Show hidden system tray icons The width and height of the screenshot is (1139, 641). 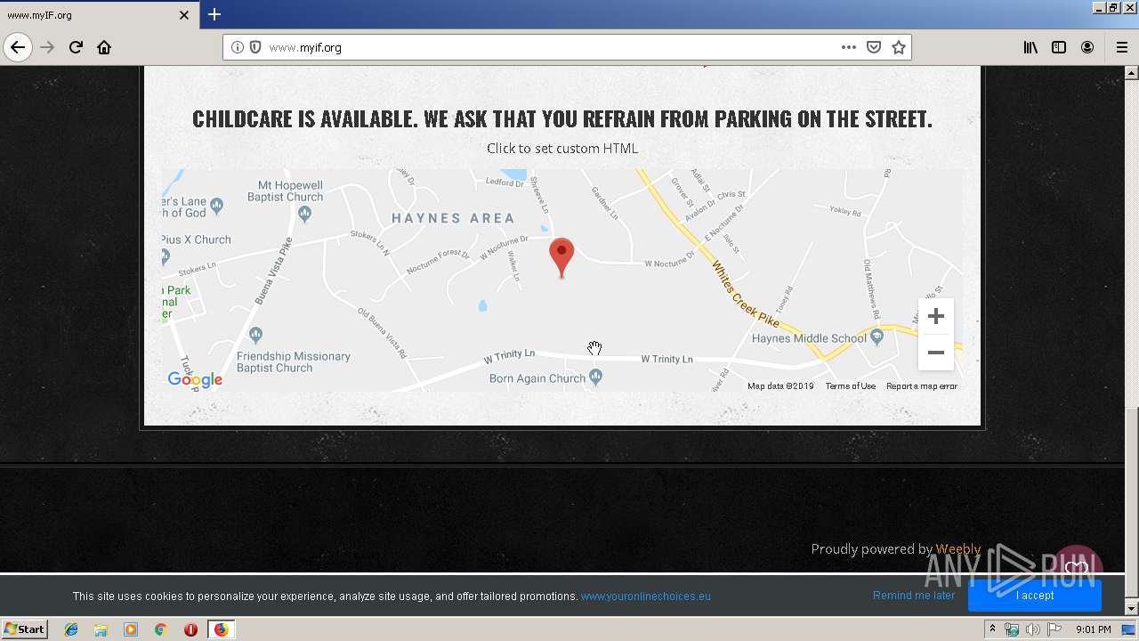point(992,629)
